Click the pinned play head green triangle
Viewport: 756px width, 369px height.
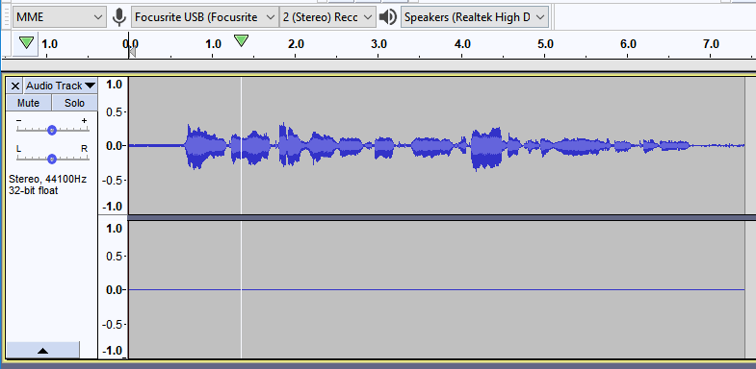(x=27, y=43)
